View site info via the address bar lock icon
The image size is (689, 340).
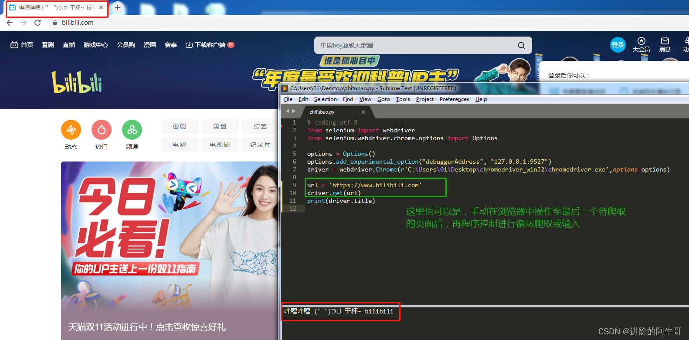54,23
